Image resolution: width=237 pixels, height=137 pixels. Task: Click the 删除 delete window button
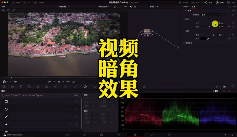click(76, 95)
